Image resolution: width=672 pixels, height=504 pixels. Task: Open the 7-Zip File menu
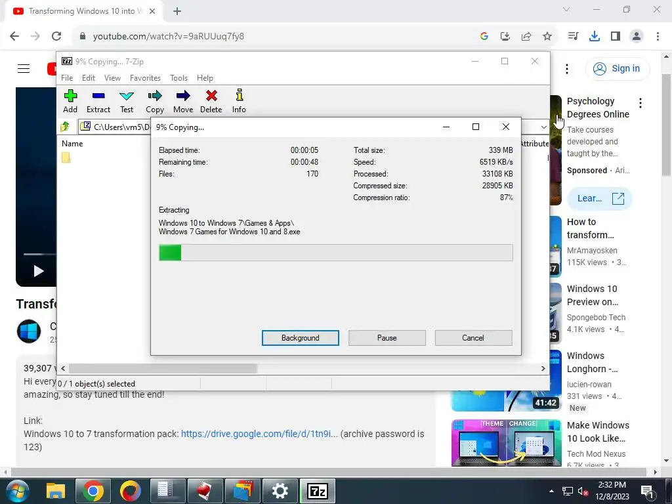67,78
